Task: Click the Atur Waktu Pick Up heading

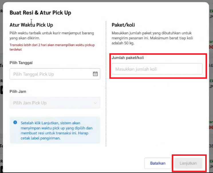Action: pyautogui.click(x=31, y=25)
